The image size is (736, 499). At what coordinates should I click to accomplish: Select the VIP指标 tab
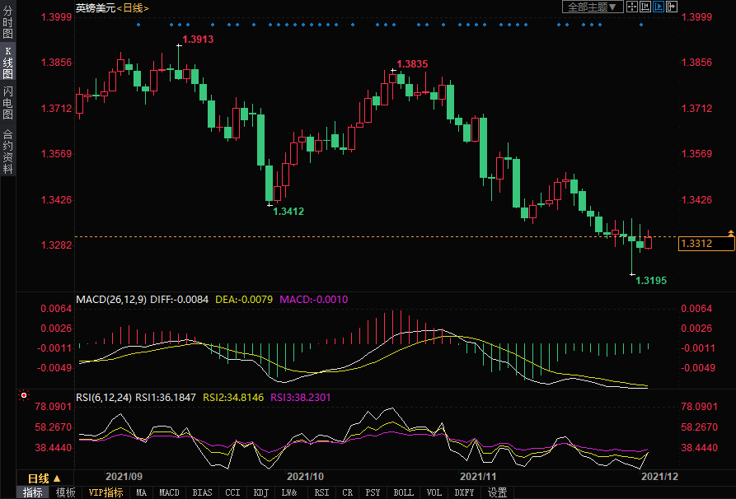(105, 492)
